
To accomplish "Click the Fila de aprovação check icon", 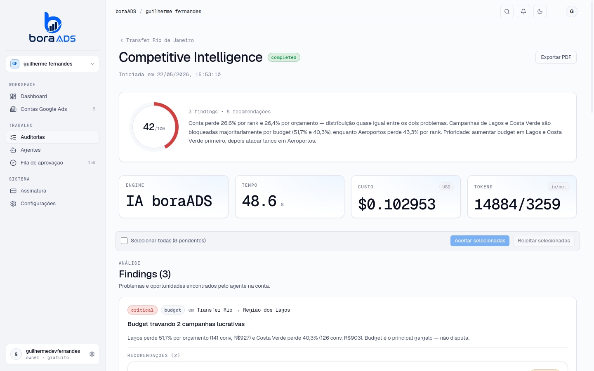I will [13, 163].
